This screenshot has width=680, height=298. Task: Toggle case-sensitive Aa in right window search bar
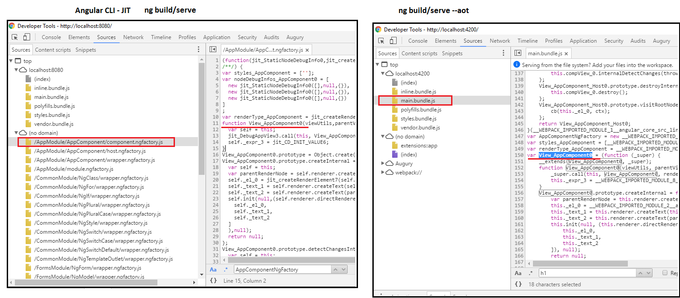tap(518, 273)
